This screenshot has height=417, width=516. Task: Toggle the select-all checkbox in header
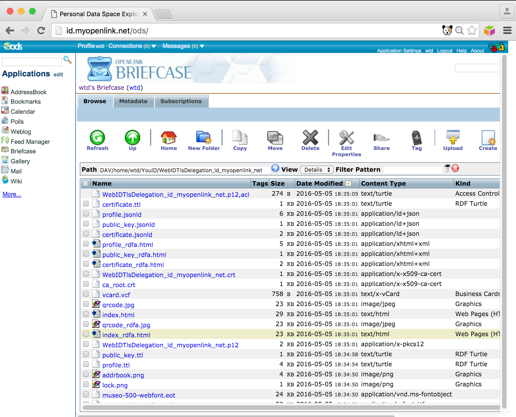coord(85,183)
